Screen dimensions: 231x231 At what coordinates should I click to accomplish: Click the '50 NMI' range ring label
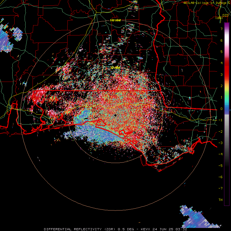[x=115, y=68]
